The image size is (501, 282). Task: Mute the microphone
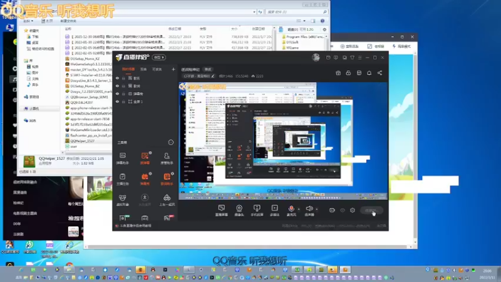pos(291,211)
